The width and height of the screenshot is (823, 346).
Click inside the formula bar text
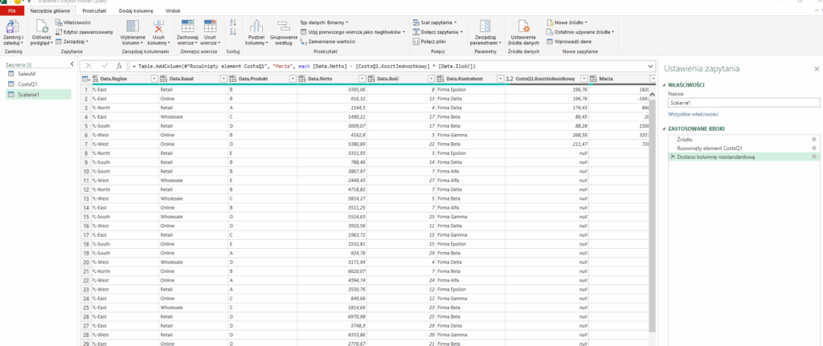pyautogui.click(x=305, y=67)
